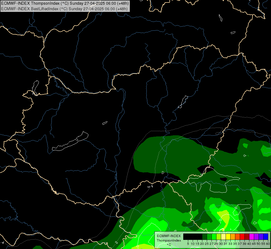The width and height of the screenshot is (271, 249).
Task: Select the blue 55-60 legend swatch
Action: point(266,237)
